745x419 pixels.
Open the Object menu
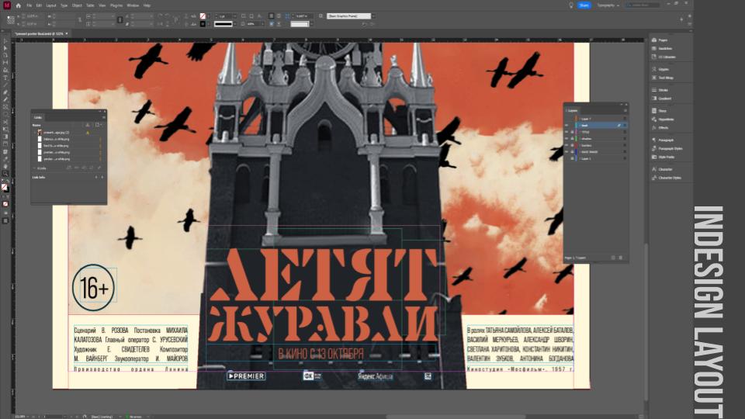77,5
